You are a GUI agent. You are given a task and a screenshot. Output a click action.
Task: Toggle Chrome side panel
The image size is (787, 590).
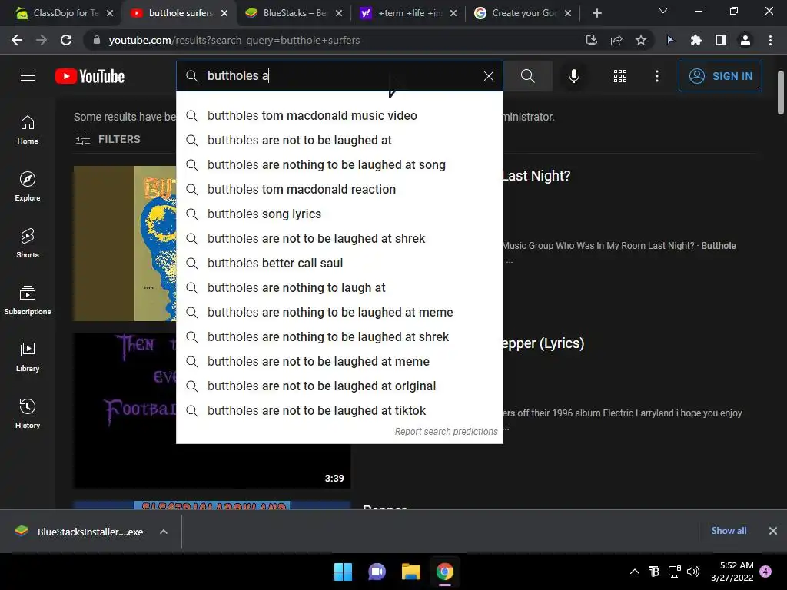[x=721, y=40]
